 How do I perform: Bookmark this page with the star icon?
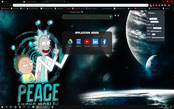coord(147,5)
